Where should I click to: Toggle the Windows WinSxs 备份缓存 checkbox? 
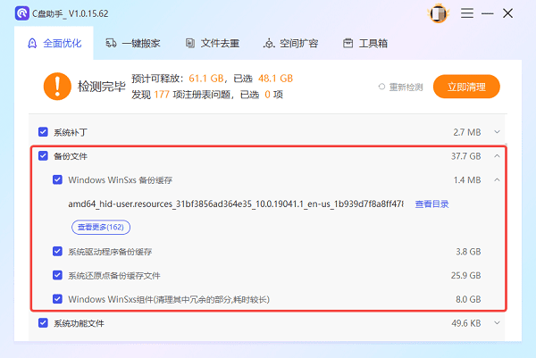coord(57,179)
